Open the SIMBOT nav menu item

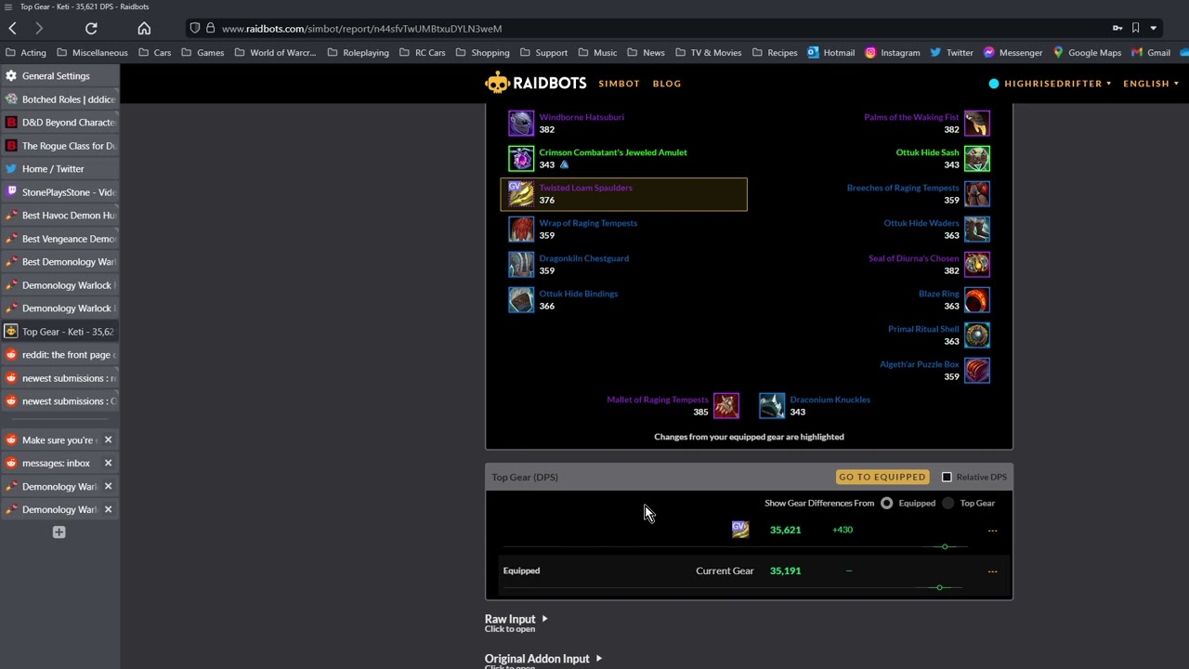(x=619, y=84)
